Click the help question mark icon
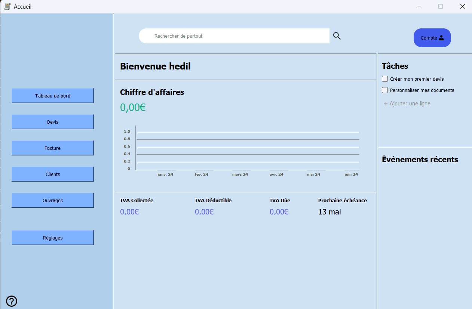Viewport: 472px width, 309px height. pyautogui.click(x=11, y=301)
